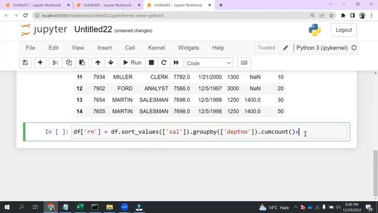Open the Kernel menu

(x=157, y=48)
